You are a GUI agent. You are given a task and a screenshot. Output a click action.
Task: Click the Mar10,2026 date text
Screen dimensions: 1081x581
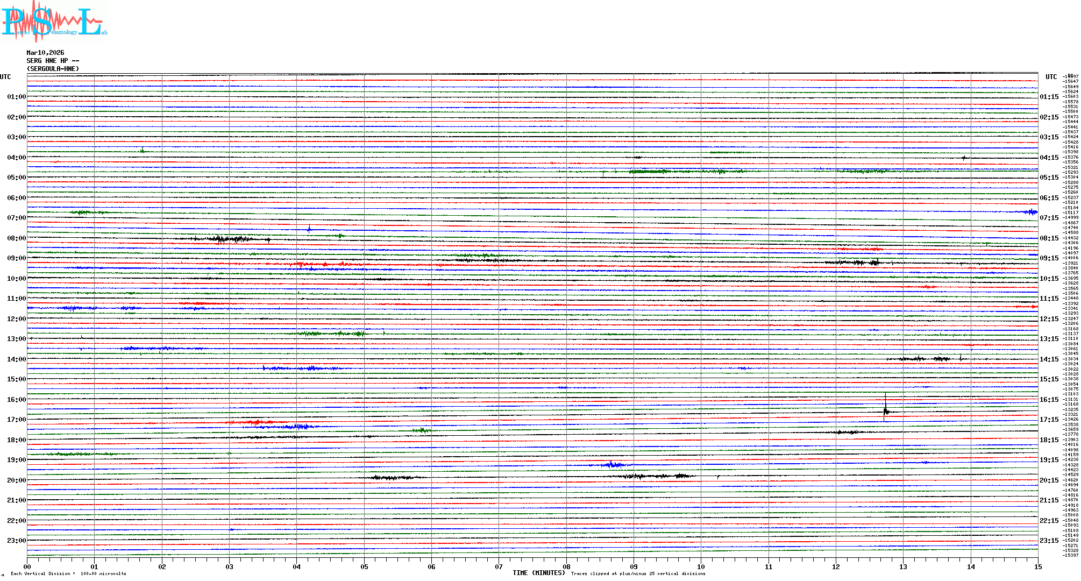coord(45,53)
